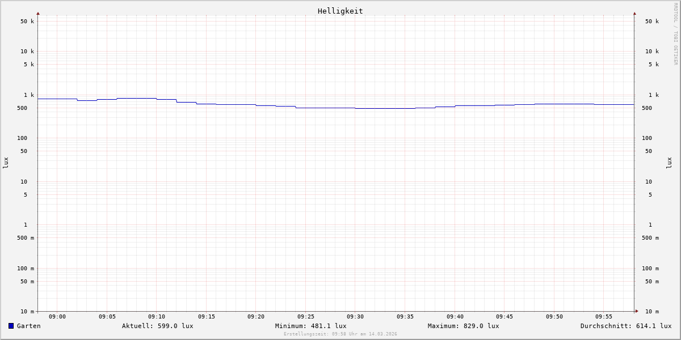Click the right-side vertical lux axis label

coord(669,163)
